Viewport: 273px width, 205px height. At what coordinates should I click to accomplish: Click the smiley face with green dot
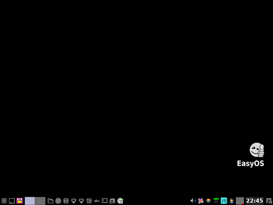click(x=120, y=201)
